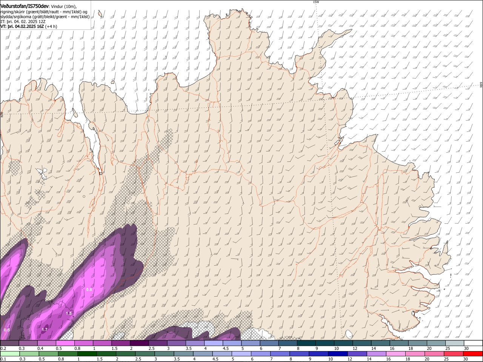Click the 'slydda/snjókoma' legend description line

coord(45,17)
